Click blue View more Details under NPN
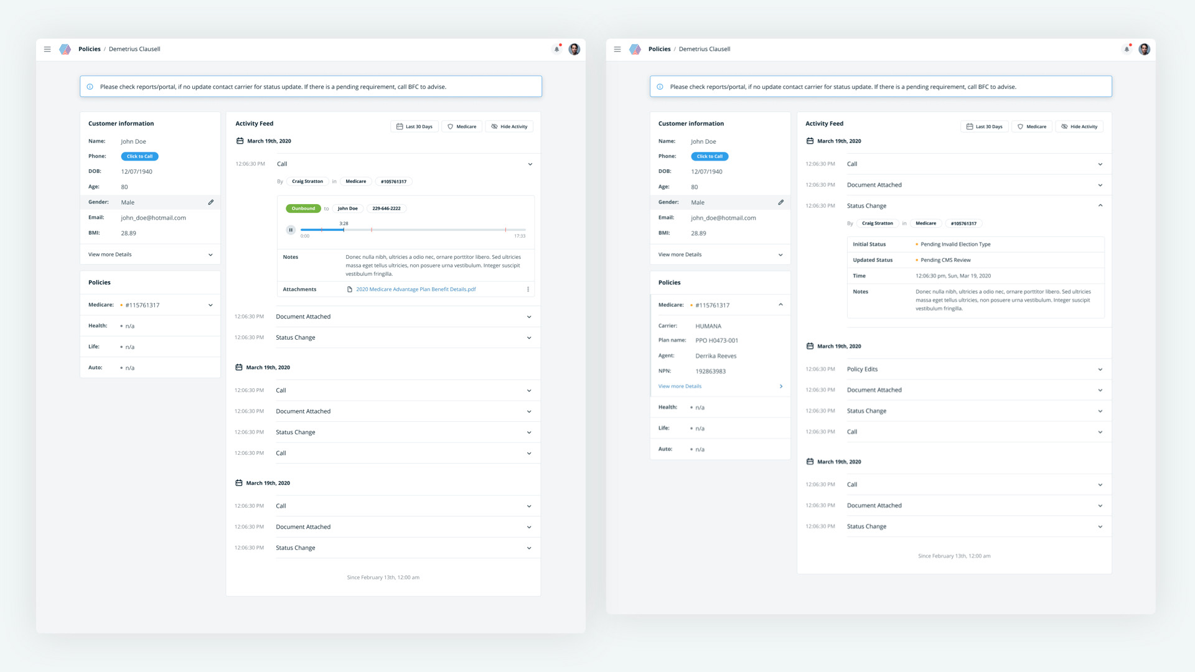 coord(680,386)
